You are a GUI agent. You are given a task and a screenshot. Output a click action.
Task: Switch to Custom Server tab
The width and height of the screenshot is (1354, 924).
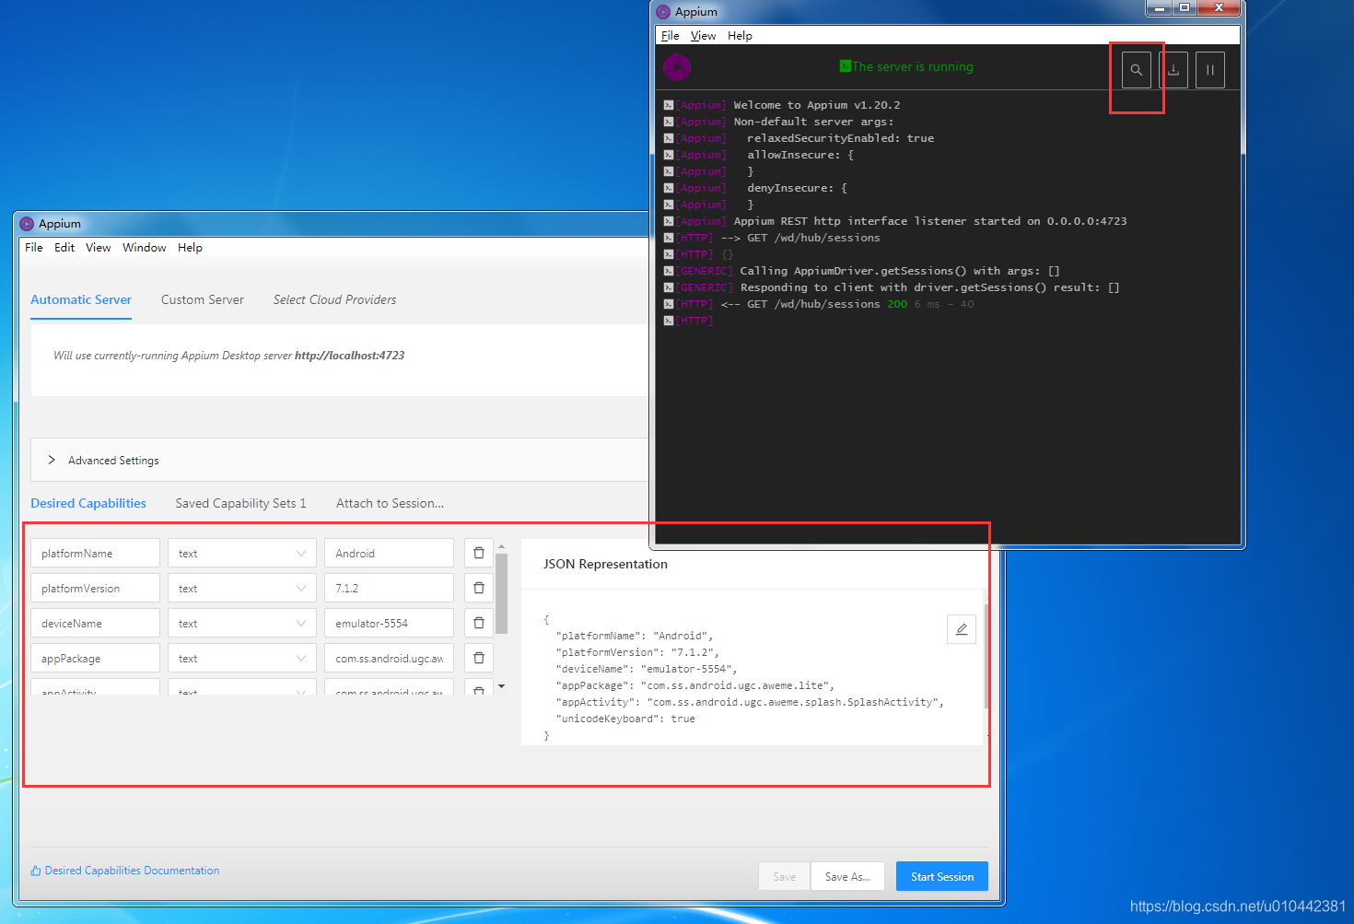coord(203,299)
